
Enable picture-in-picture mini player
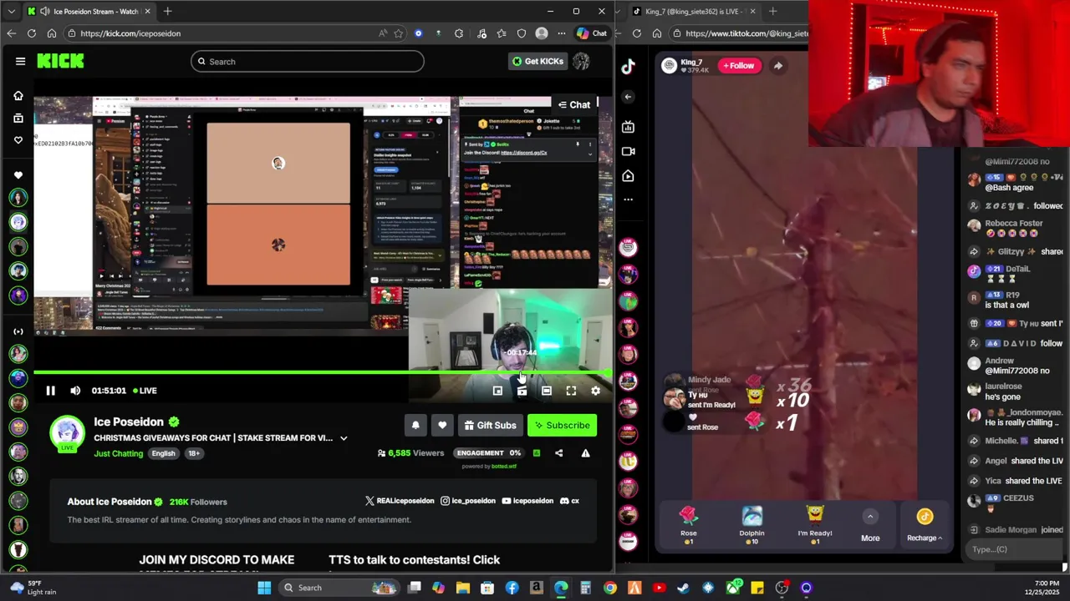[x=497, y=391]
